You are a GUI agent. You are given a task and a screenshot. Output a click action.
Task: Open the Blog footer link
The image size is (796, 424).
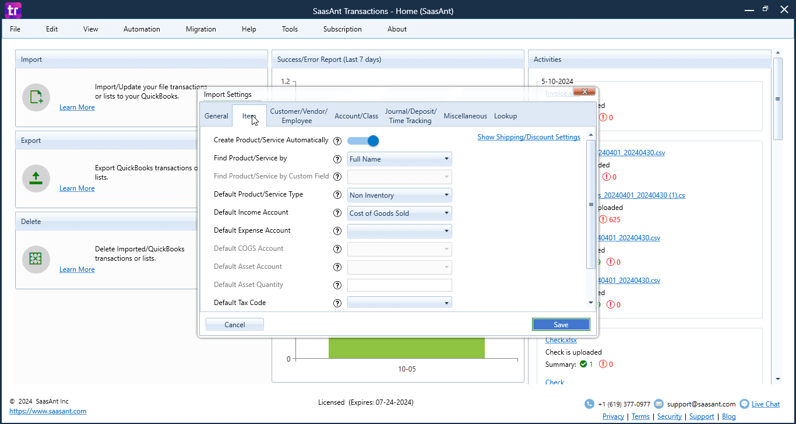[x=728, y=416]
